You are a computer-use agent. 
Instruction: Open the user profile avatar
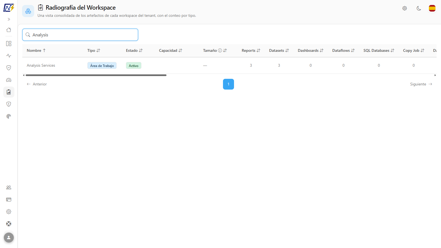(9, 238)
